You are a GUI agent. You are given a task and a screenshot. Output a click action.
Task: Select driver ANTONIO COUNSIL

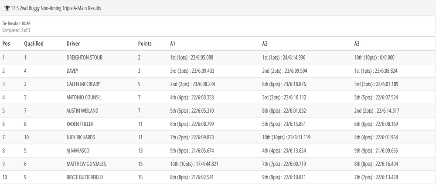84,97
